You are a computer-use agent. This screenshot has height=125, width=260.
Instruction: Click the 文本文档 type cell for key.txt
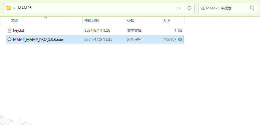pos(134,30)
